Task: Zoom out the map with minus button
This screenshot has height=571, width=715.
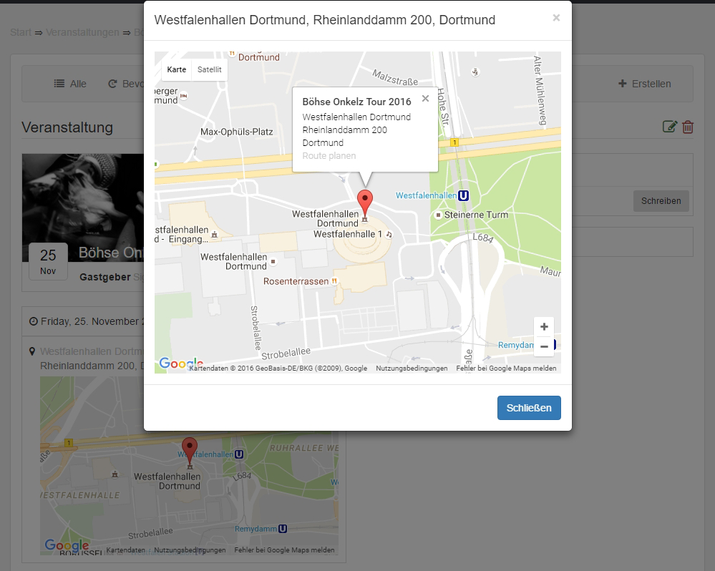Action: pyautogui.click(x=544, y=347)
